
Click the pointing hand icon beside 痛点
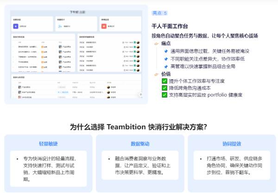(x=156, y=44)
